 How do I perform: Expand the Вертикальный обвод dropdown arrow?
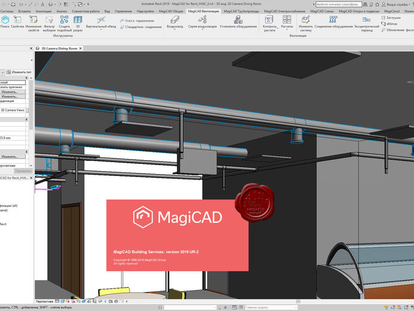(101, 29)
